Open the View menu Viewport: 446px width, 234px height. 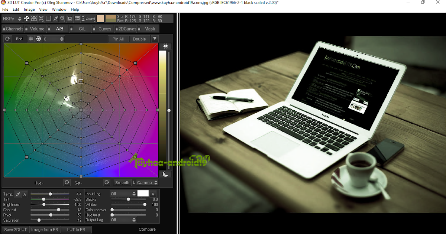(43, 9)
